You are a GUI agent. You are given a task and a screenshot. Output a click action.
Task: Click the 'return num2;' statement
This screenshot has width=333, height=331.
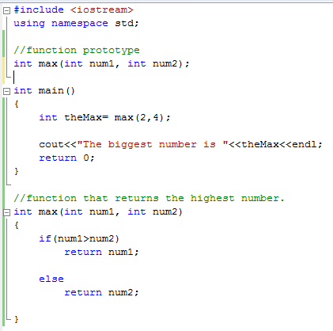click(x=101, y=292)
